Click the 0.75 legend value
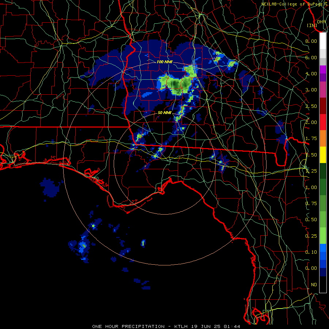Image resolution: width=329 pixels, height=329 pixels. click(311, 204)
